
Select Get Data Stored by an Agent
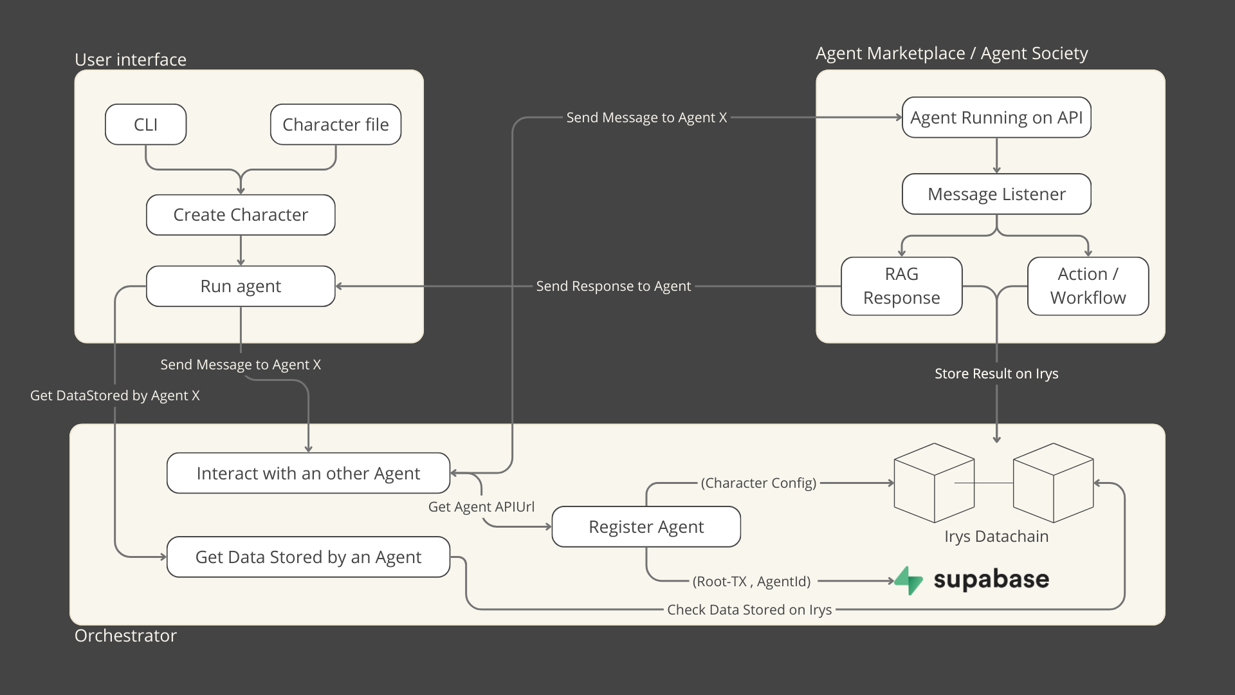click(x=308, y=557)
